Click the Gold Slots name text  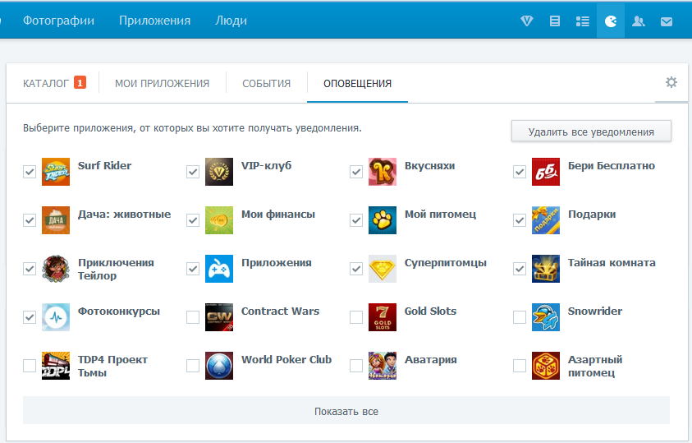[x=430, y=311]
